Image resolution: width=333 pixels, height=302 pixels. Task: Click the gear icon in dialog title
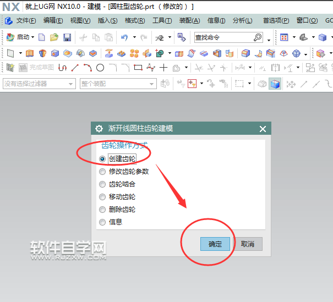pyautogui.click(x=99, y=128)
